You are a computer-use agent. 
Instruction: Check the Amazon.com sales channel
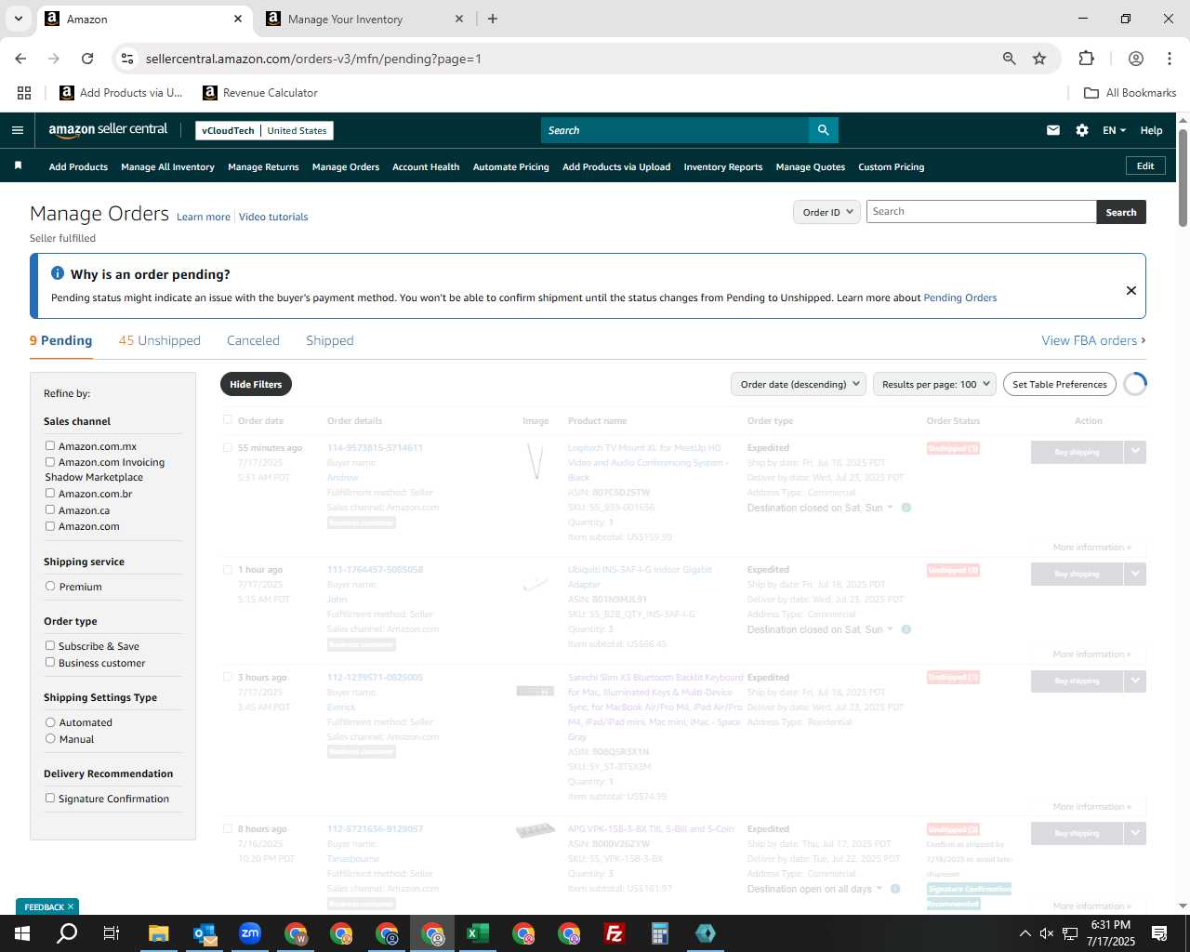pyautogui.click(x=50, y=525)
